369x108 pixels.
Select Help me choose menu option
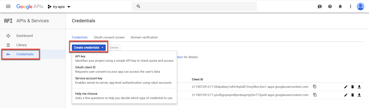coord(124,96)
